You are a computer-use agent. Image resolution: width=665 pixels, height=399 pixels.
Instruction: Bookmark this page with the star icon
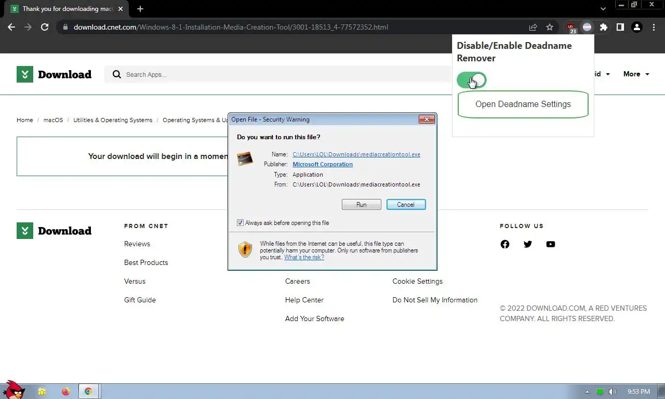click(550, 27)
